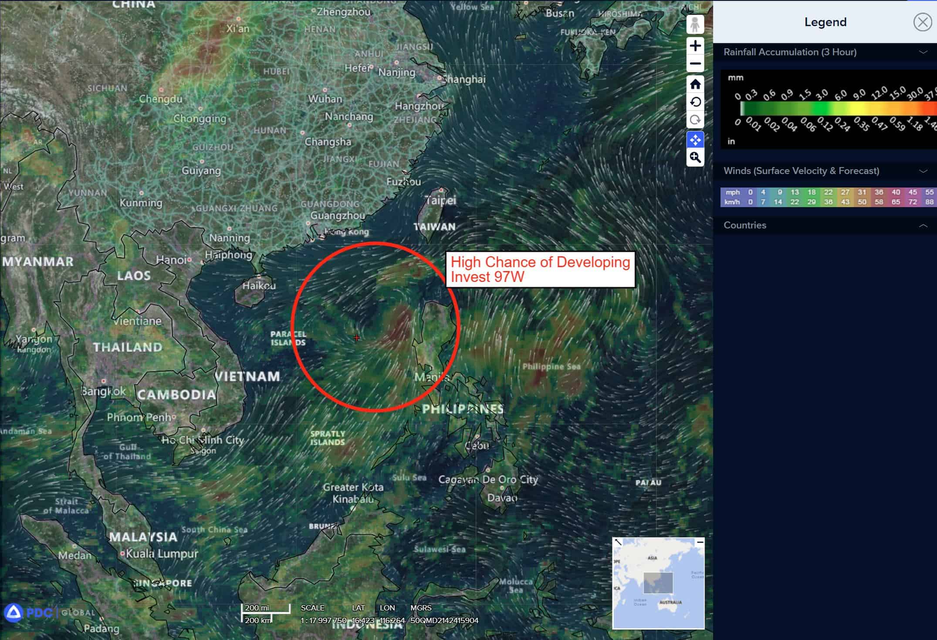Click the 200 mi scale bar
Screen dimensions: 937x640
pyautogui.click(x=266, y=608)
